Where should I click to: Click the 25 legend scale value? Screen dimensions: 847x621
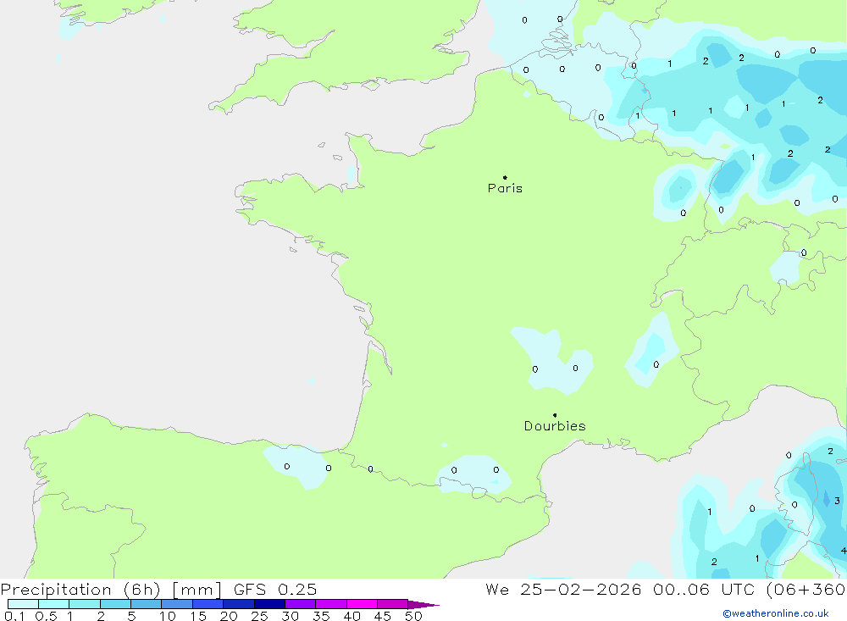click(260, 616)
